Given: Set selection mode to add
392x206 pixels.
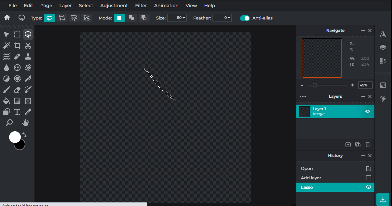Looking at the screenshot, I should [x=132, y=18].
